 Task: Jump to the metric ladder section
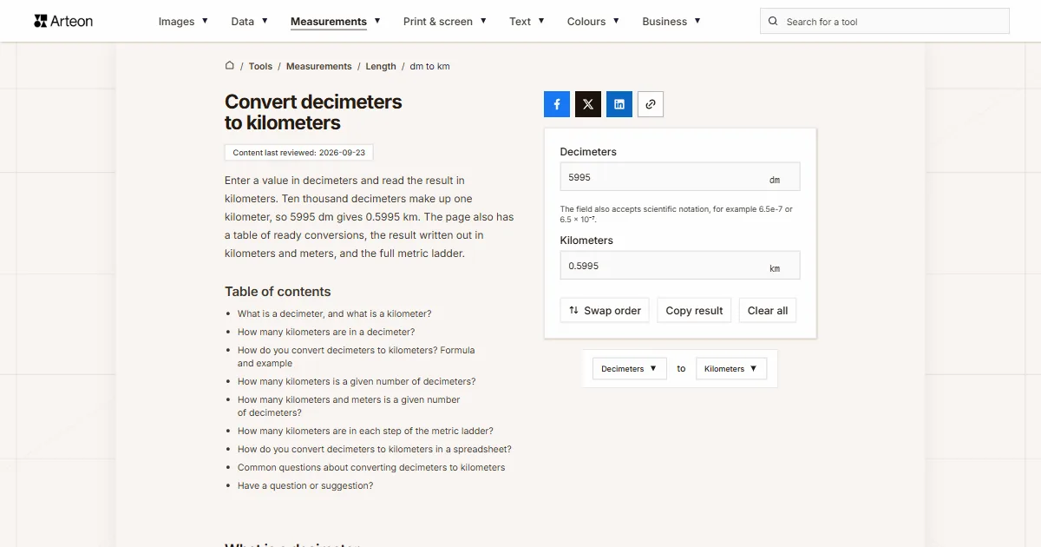[365, 431]
